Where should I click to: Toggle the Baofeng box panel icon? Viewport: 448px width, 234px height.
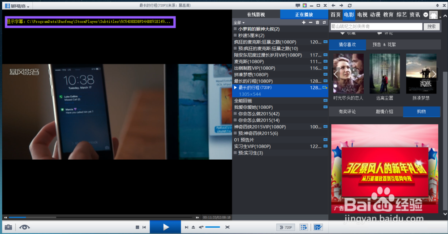pyautogui.click(x=318, y=227)
